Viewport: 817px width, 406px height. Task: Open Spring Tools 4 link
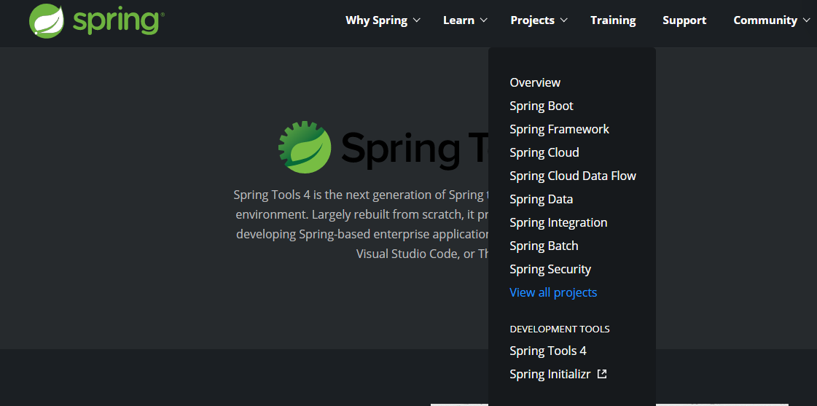[x=548, y=351]
